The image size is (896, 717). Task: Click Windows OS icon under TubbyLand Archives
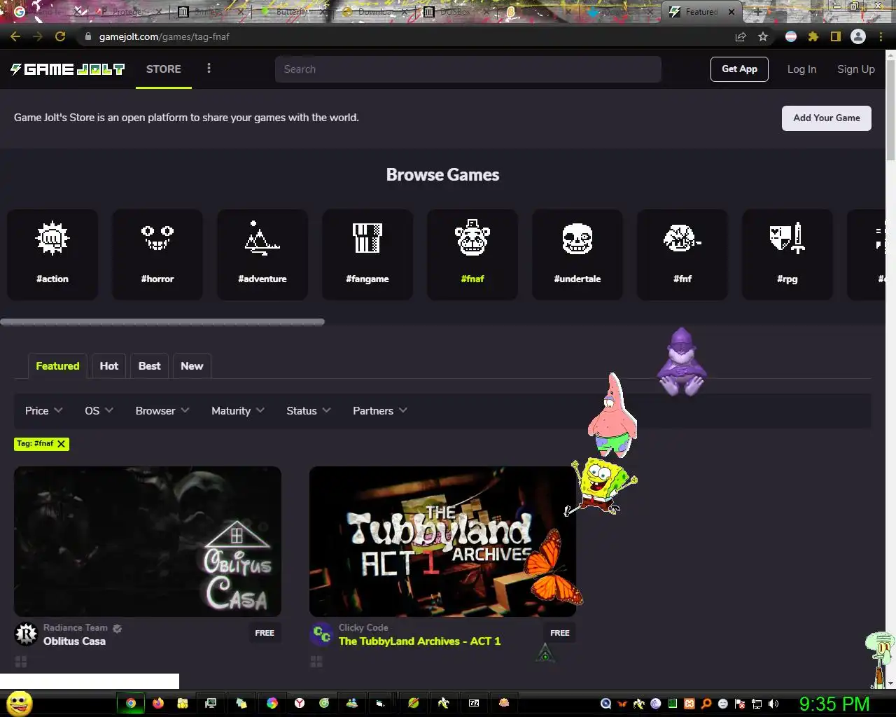tap(316, 662)
